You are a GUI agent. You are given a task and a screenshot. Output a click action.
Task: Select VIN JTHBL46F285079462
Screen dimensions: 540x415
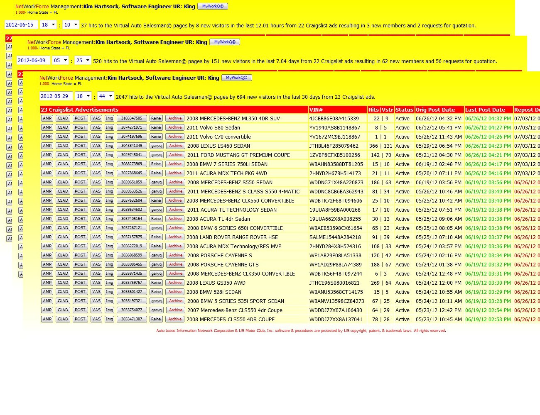pos(334,146)
